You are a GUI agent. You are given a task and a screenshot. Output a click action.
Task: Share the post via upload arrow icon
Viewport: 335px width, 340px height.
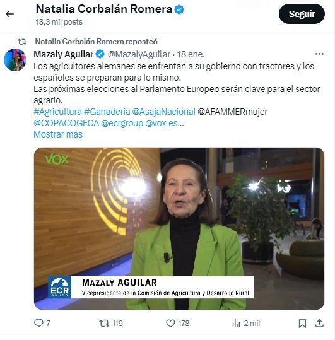(x=319, y=324)
